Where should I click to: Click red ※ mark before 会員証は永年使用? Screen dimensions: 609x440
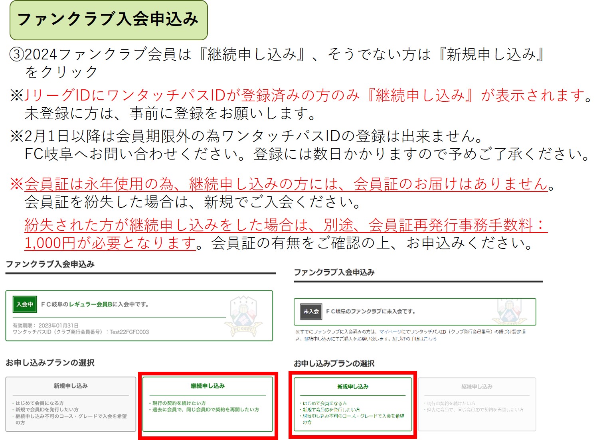coord(17,184)
